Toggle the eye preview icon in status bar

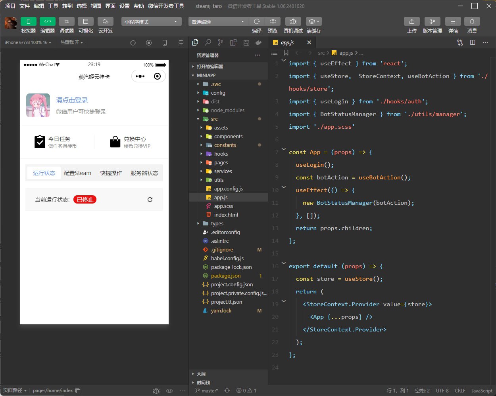click(x=169, y=391)
